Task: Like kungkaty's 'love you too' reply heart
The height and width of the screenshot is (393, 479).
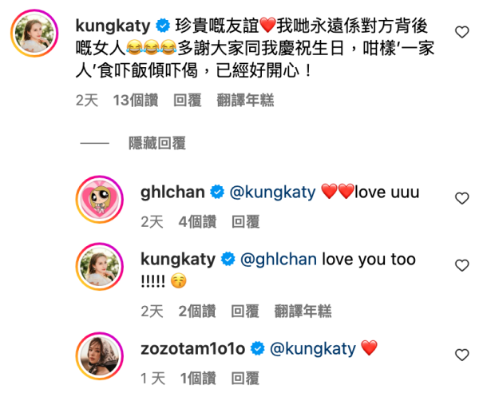Action: point(462,265)
